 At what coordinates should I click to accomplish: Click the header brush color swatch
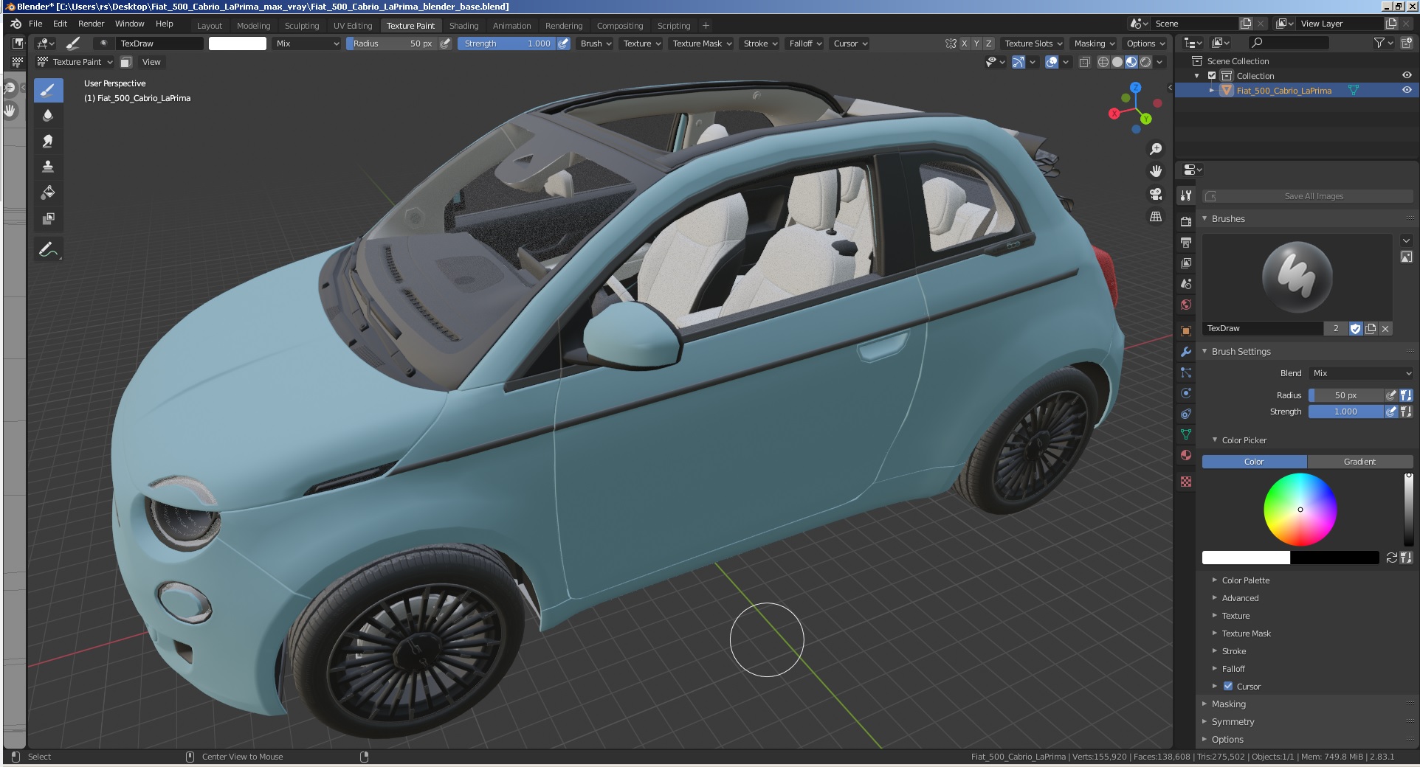(238, 44)
